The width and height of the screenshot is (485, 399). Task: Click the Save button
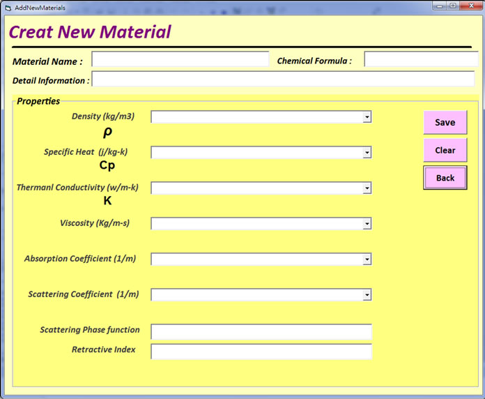coord(445,122)
